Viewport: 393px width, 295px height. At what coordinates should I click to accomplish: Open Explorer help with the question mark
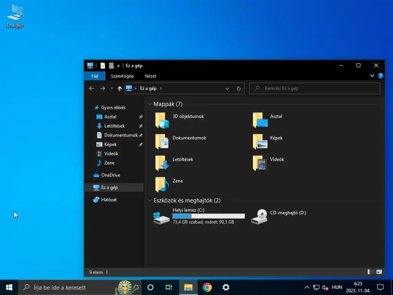coord(380,76)
